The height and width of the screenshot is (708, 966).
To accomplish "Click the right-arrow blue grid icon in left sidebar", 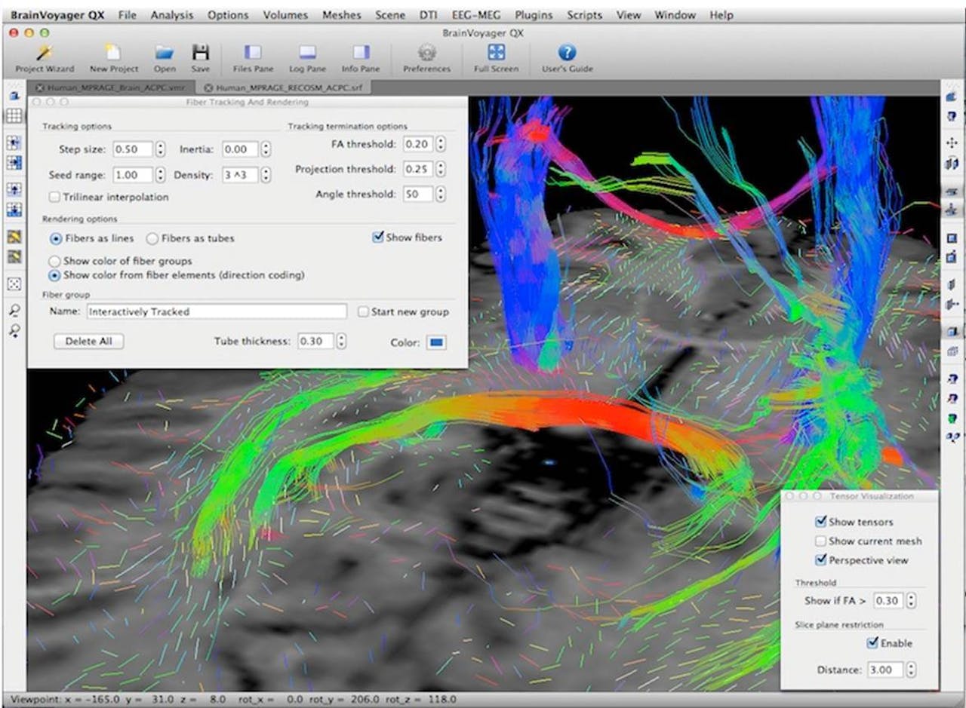I will [14, 162].
